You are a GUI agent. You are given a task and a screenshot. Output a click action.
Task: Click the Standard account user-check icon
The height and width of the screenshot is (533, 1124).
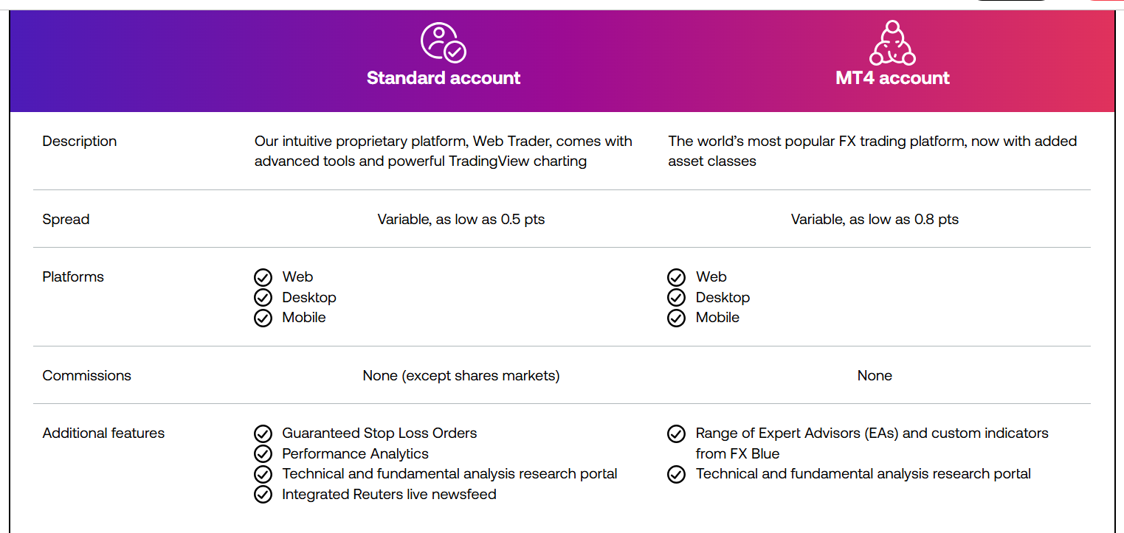pos(443,42)
